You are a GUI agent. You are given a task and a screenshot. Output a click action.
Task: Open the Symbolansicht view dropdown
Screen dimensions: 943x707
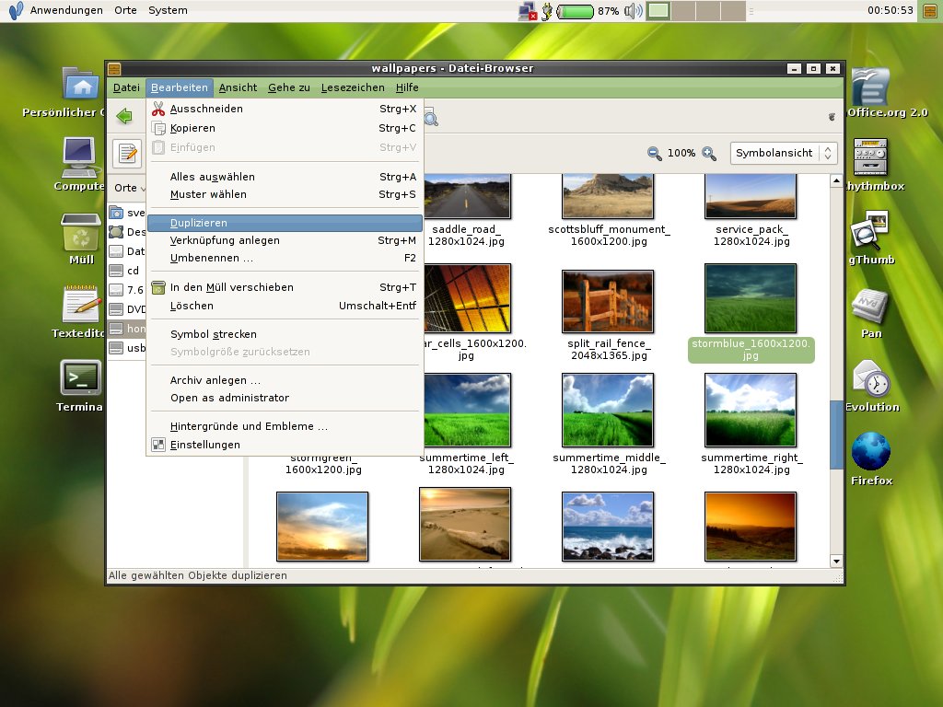click(784, 154)
